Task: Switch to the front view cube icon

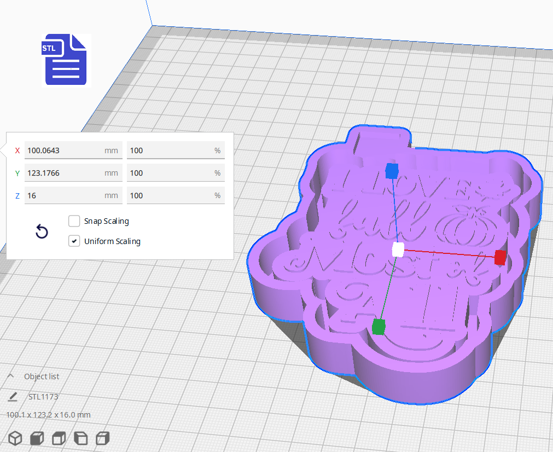Action: 37,438
